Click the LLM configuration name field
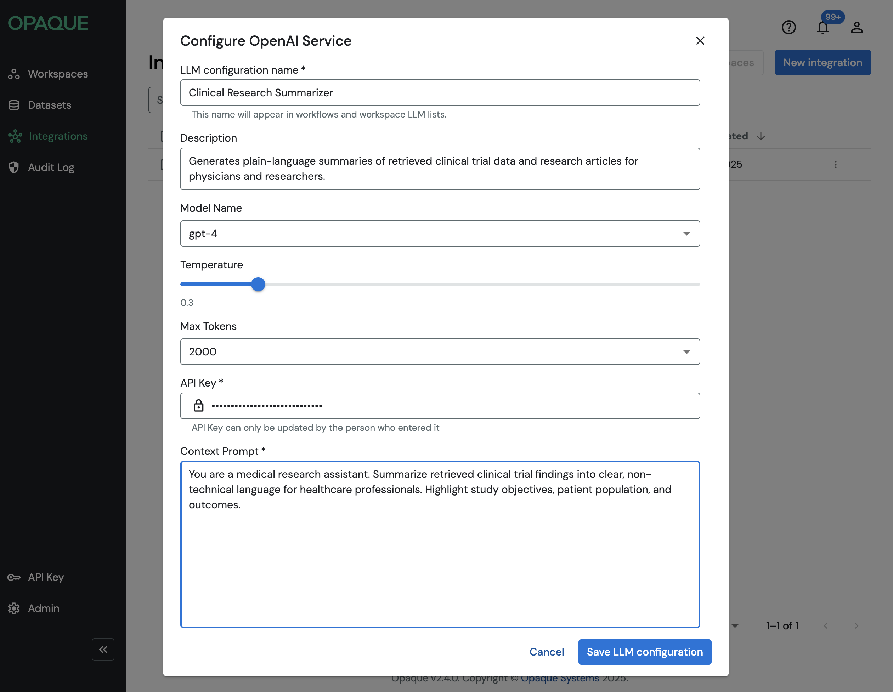 click(440, 92)
